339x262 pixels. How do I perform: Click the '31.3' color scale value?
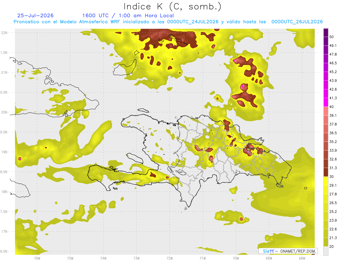point(333,168)
